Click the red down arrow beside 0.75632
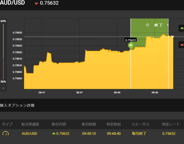The width and height of the screenshot is (184, 144). pos(36,3)
